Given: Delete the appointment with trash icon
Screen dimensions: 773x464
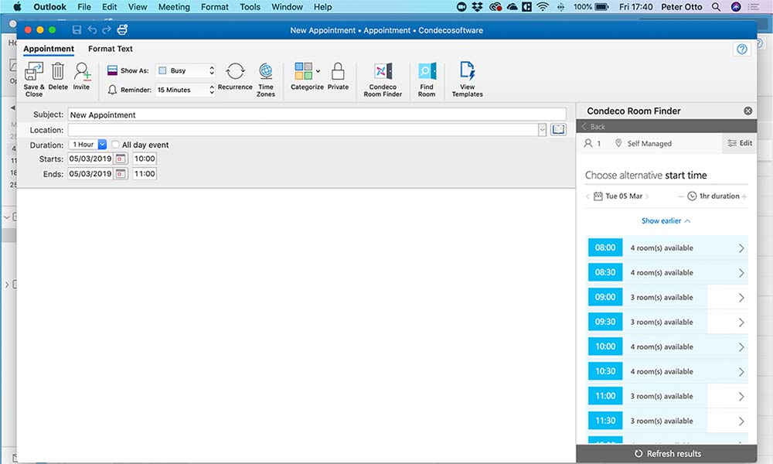Looking at the screenshot, I should pos(58,71).
